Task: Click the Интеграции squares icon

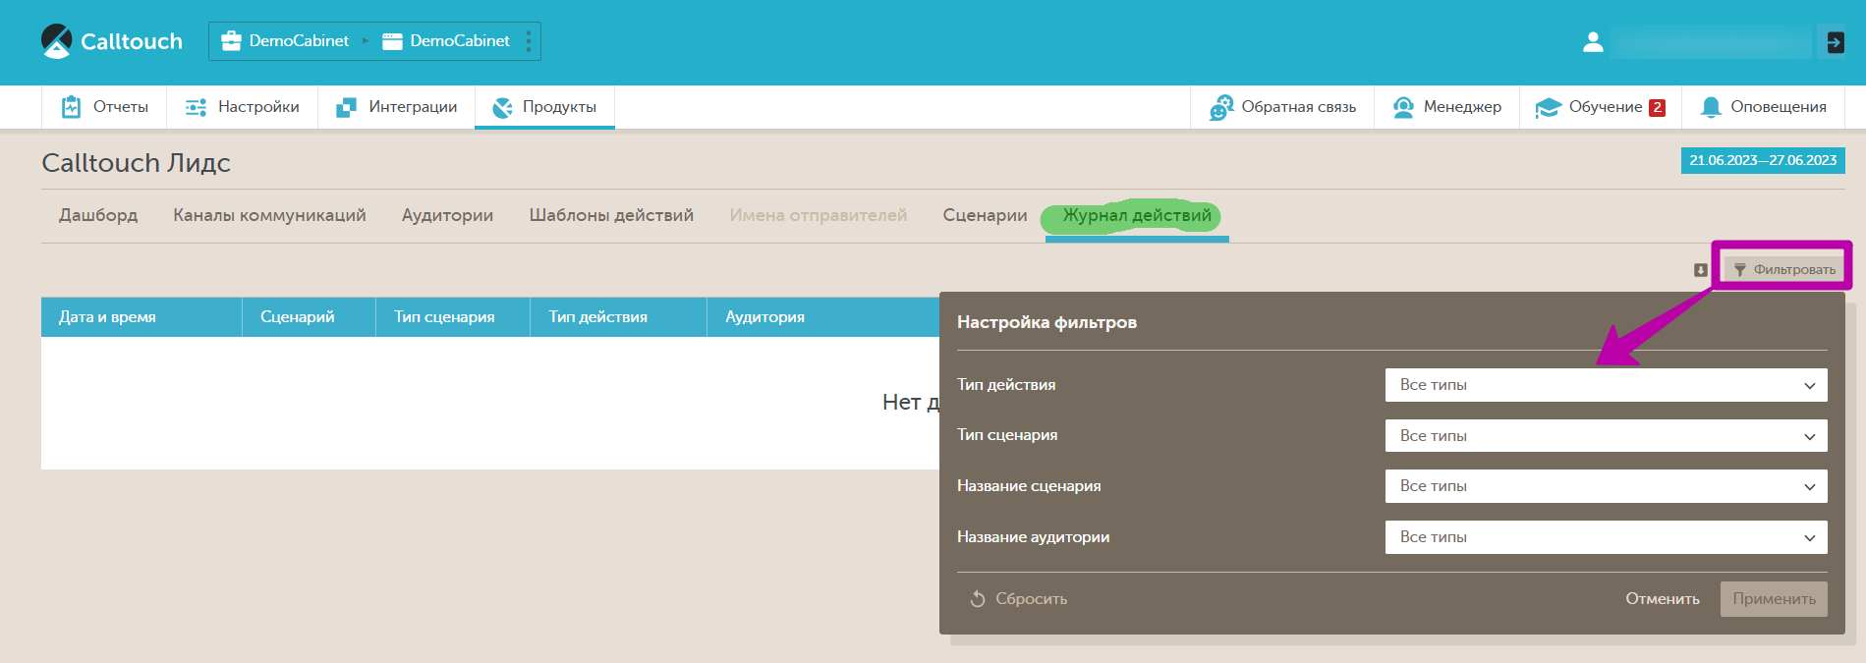Action: coord(346,107)
